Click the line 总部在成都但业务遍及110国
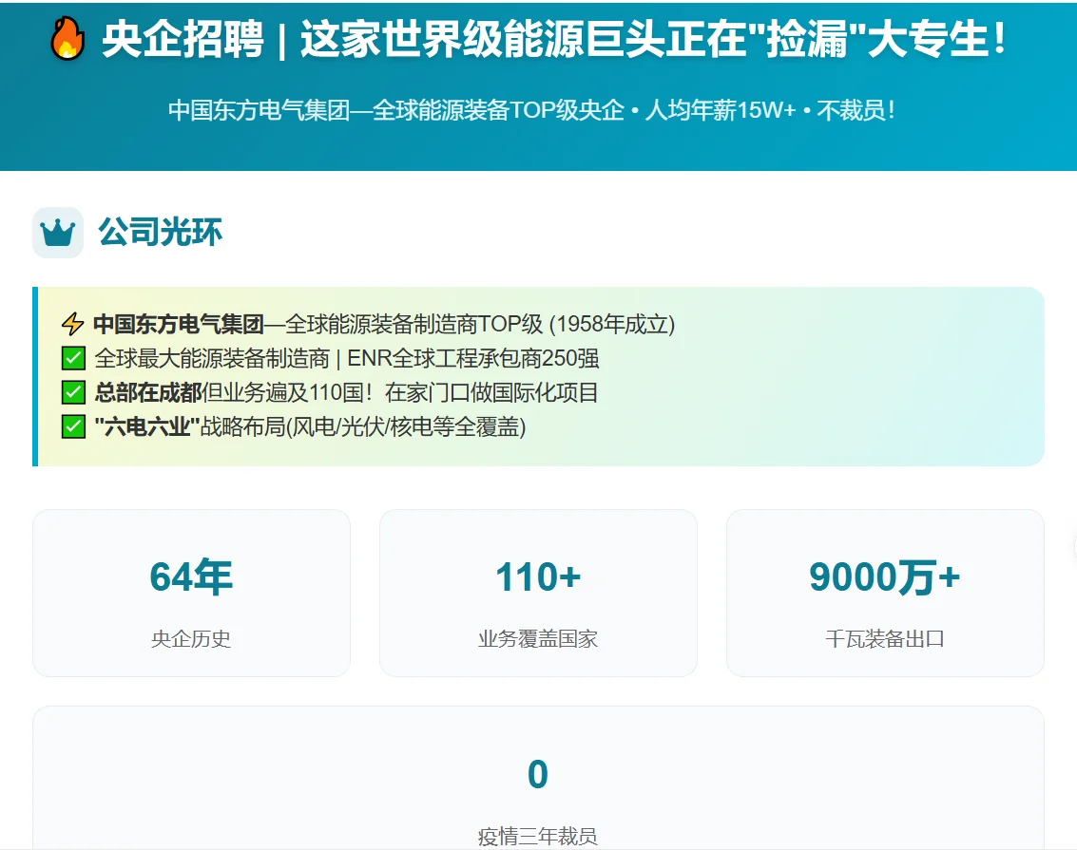Viewport: 1077px width, 850px height. 346,392
